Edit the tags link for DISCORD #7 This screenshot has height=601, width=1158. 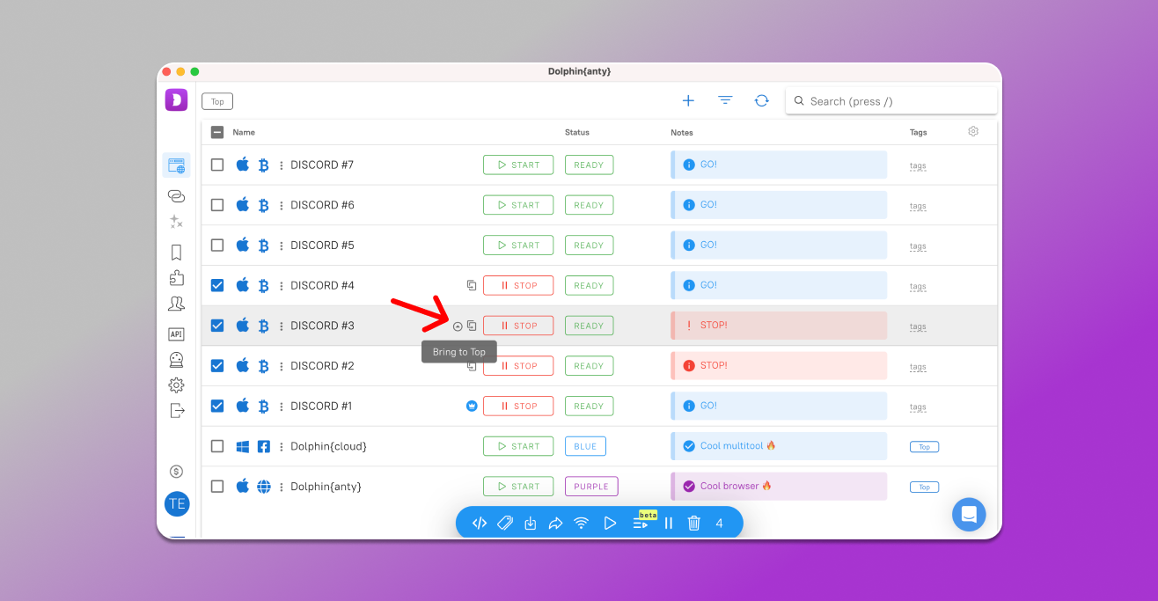[x=918, y=165]
